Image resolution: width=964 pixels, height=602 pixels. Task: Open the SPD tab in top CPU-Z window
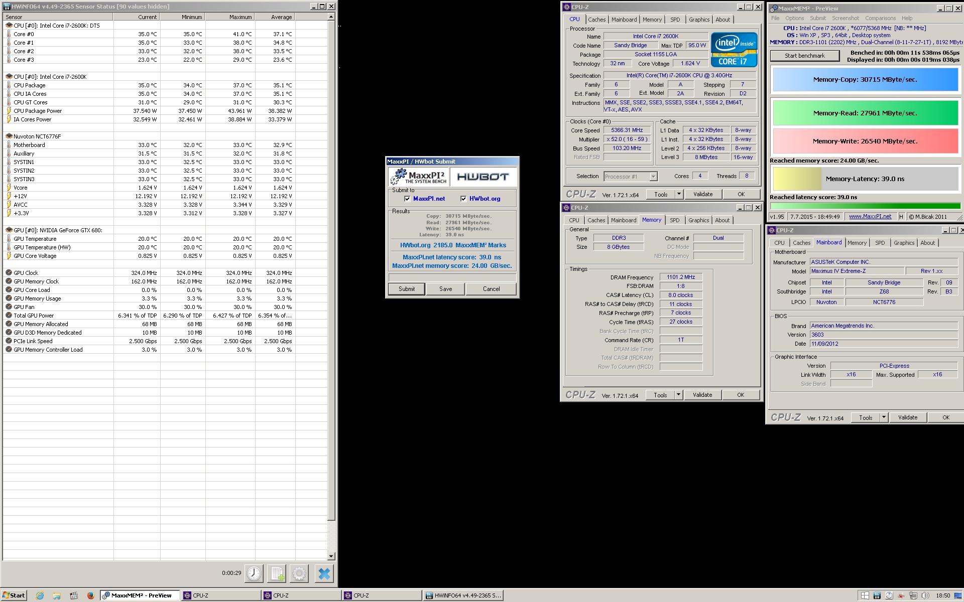coord(675,20)
